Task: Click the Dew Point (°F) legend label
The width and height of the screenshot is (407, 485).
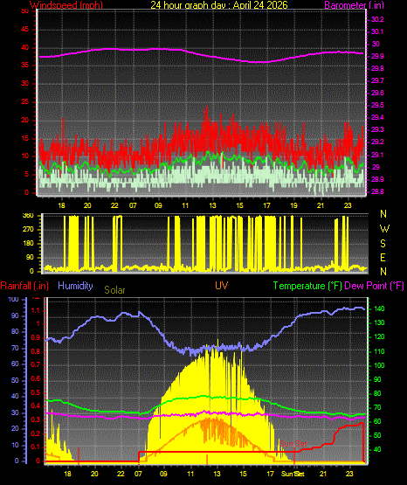Action: (374, 286)
